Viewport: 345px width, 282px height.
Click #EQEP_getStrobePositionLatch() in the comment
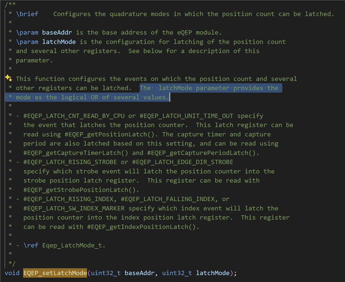pos(81,190)
